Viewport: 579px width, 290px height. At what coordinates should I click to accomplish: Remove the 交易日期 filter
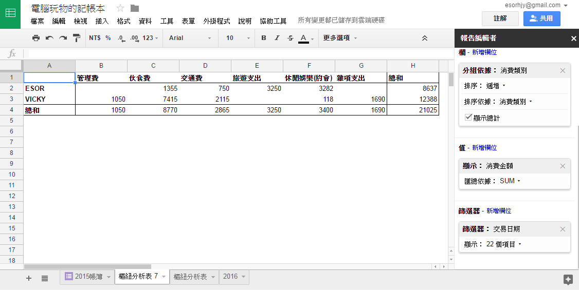[x=563, y=229]
